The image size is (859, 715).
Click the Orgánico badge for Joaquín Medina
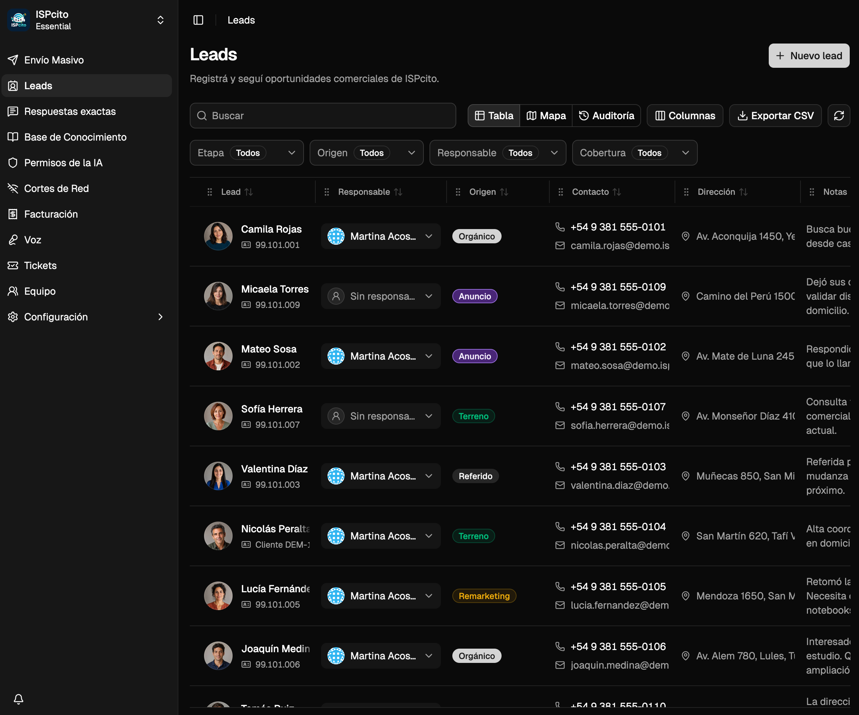tap(477, 656)
